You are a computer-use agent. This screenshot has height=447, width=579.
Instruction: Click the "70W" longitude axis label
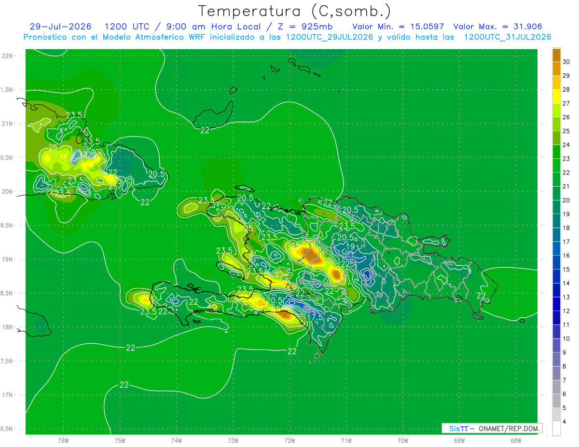pos(403,441)
